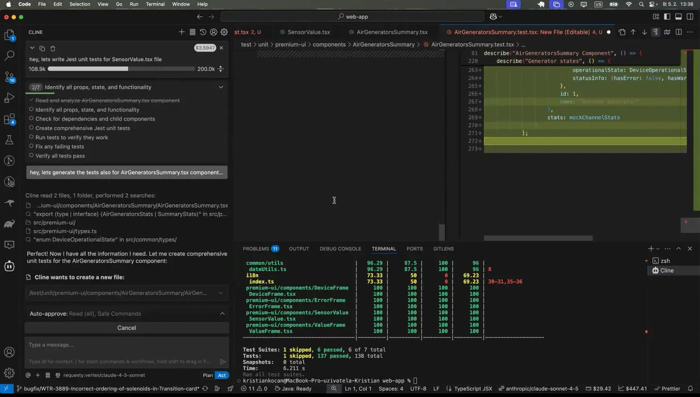Copy the task text icon
Viewport: 700px width, 397px height.
click(42, 48)
